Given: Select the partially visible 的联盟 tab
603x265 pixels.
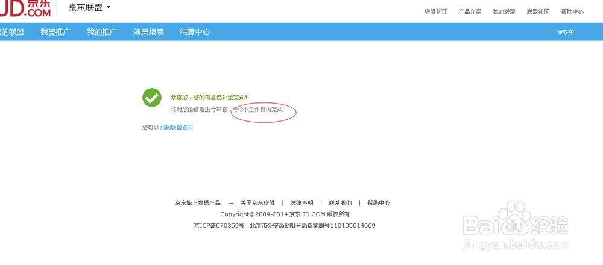Looking at the screenshot, I should [x=12, y=32].
